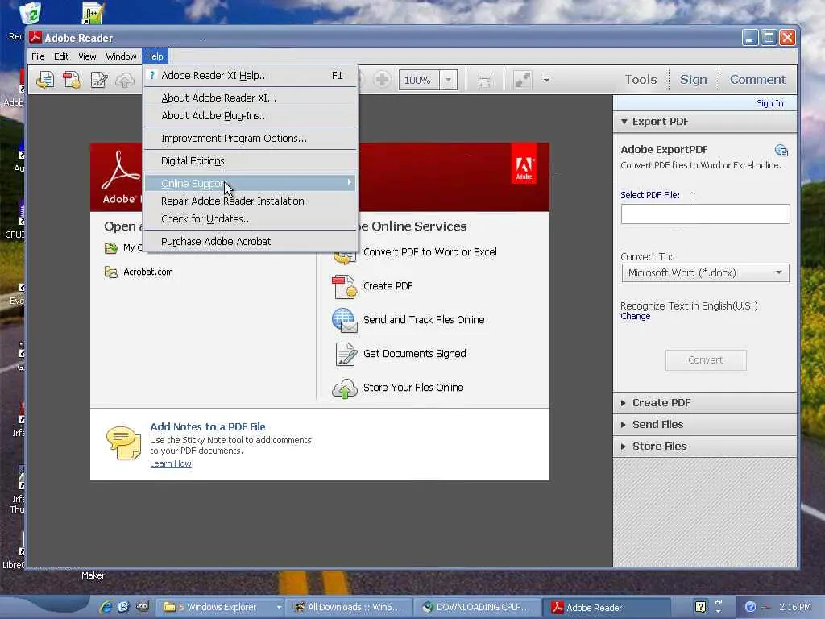Expand the Store Files section
The image size is (825, 619).
(705, 447)
